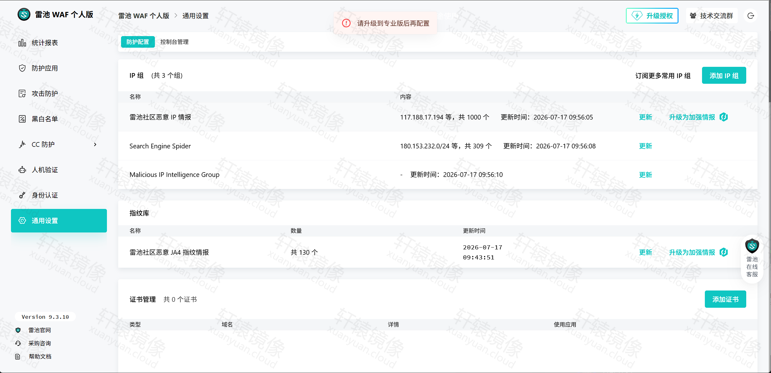Click the 雷池官网 shield icon
Image resolution: width=771 pixels, height=373 pixels.
click(18, 330)
